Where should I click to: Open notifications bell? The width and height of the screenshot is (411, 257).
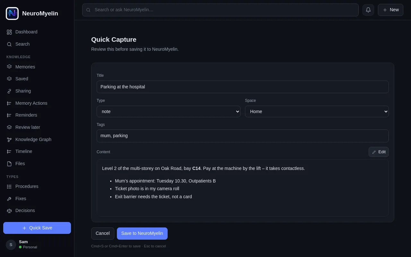coord(368,10)
